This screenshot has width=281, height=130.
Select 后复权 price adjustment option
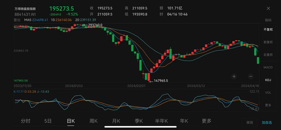pos(268,55)
